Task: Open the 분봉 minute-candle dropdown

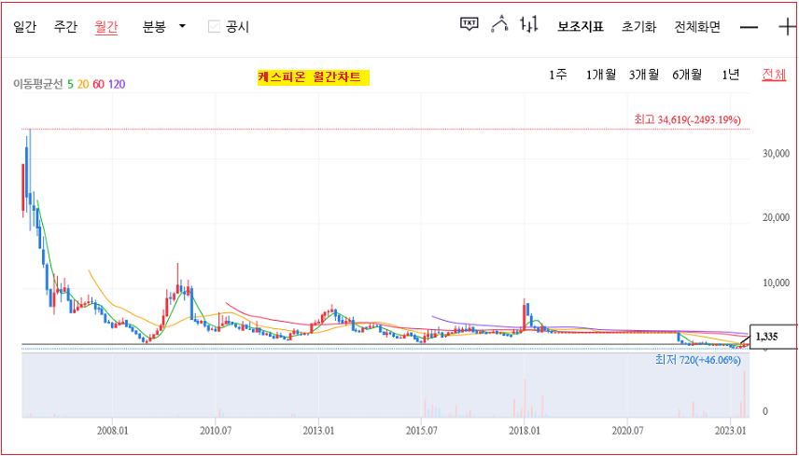Action: 164,26
